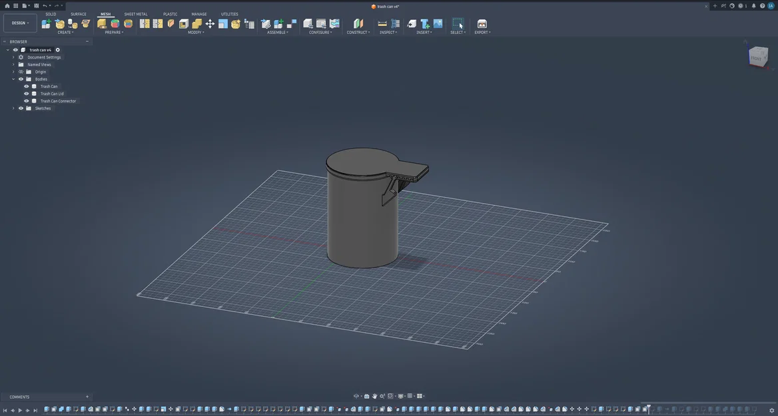
Task: Expand the Named Views node
Action: (13, 65)
